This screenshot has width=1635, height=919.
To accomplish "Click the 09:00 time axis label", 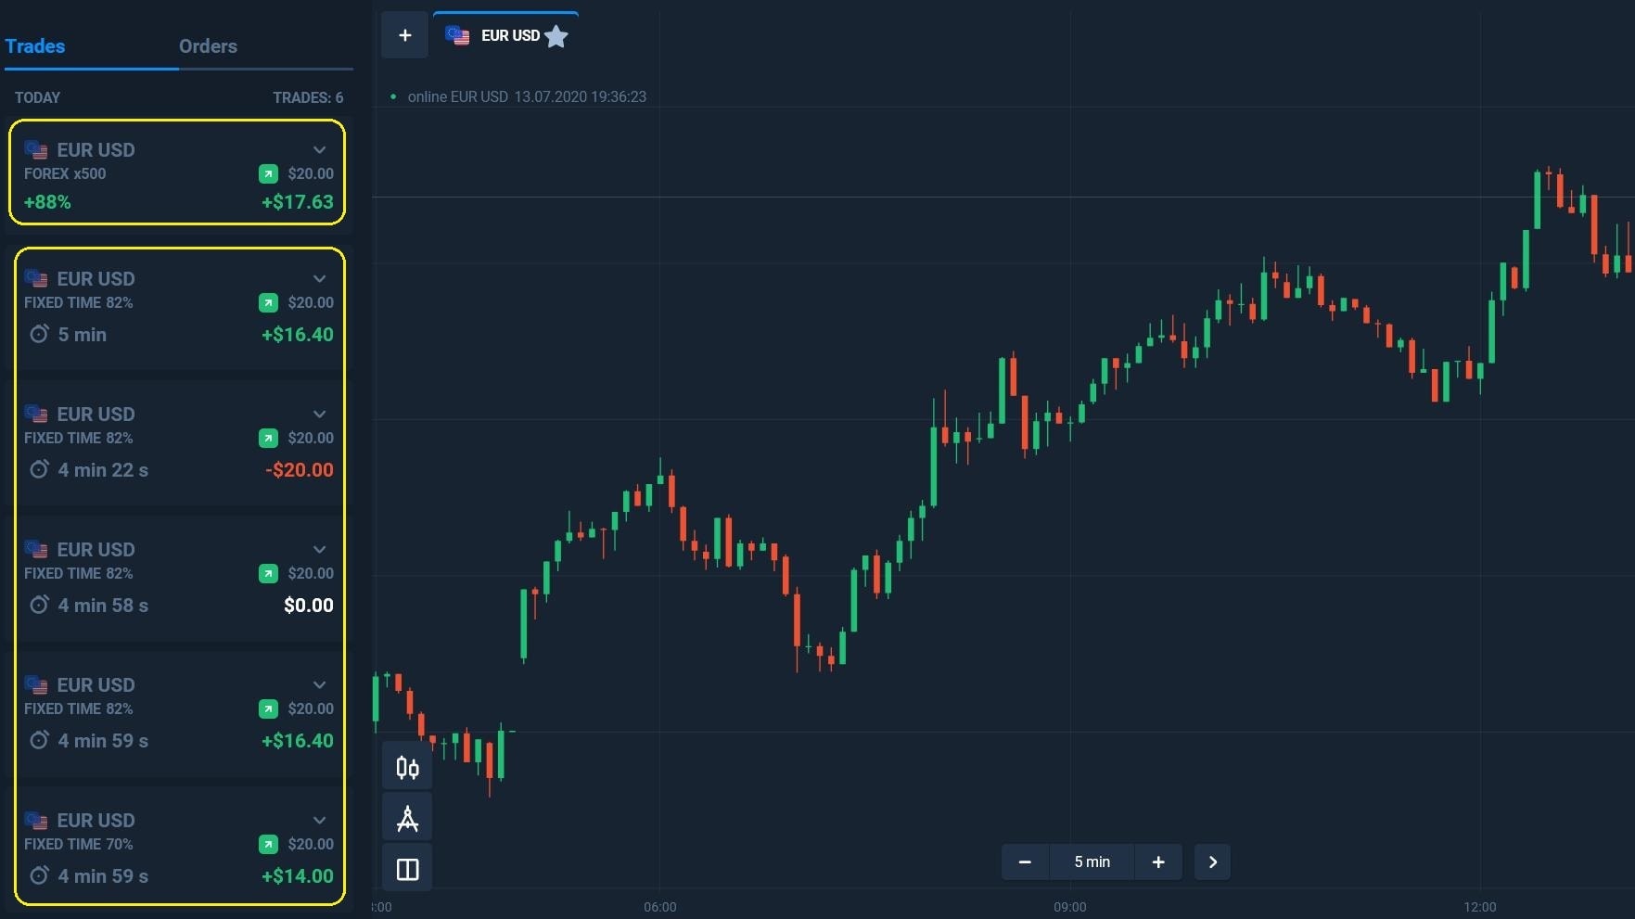I will tap(1070, 907).
